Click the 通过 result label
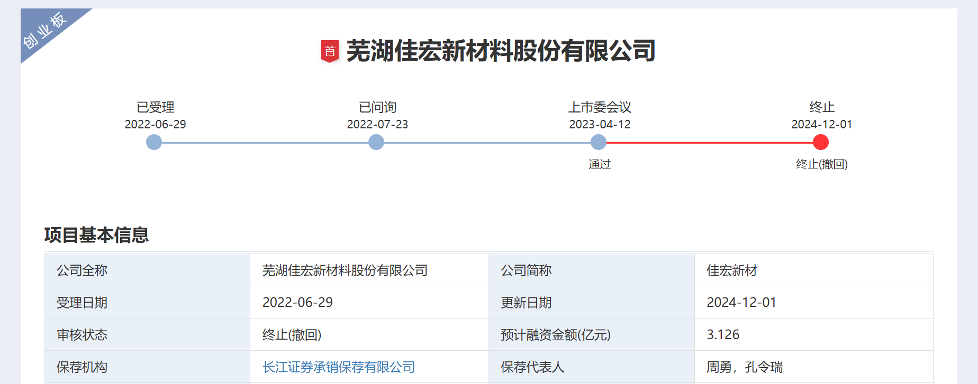Image resolution: width=978 pixels, height=384 pixels. pyautogui.click(x=600, y=164)
